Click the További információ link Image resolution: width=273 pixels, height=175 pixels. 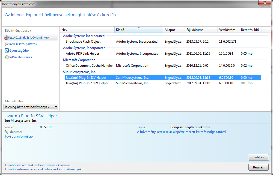pyautogui.click(x=19, y=136)
